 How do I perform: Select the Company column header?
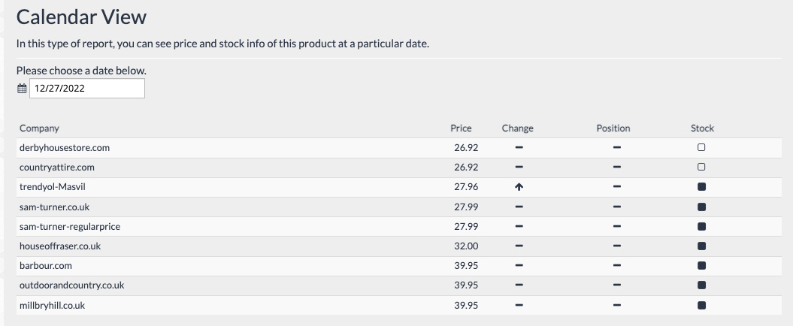pos(39,128)
